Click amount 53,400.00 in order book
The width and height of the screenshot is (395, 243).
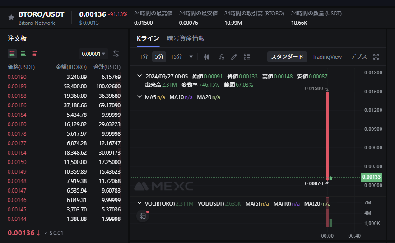click(x=75, y=87)
